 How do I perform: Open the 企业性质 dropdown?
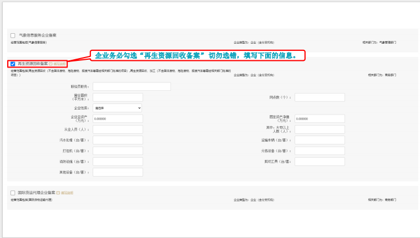[117, 108]
